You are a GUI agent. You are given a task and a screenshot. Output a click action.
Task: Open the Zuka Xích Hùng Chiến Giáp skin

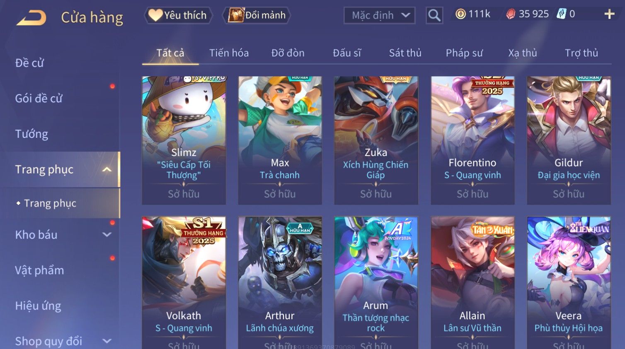[376, 140]
